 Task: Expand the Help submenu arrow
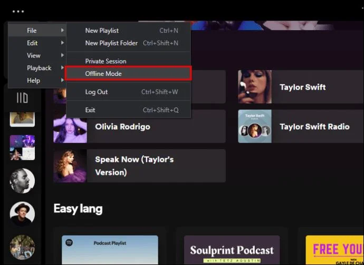pyautogui.click(x=62, y=81)
